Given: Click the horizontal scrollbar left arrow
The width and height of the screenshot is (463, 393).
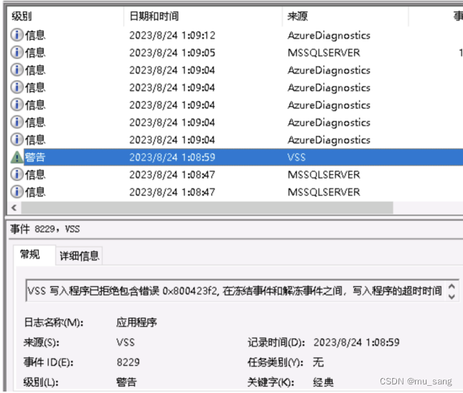Looking at the screenshot, I should 14,208.
